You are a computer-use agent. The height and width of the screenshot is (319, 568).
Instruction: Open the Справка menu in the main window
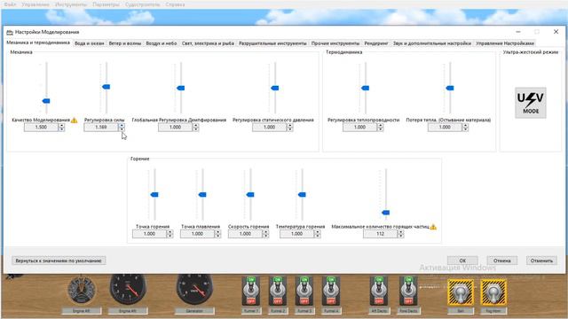coord(175,4)
